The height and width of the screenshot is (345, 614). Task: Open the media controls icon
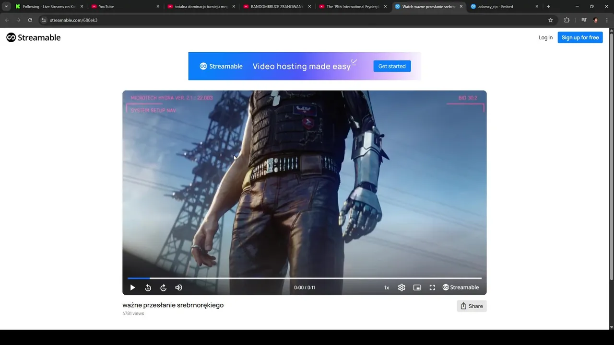[584, 20]
